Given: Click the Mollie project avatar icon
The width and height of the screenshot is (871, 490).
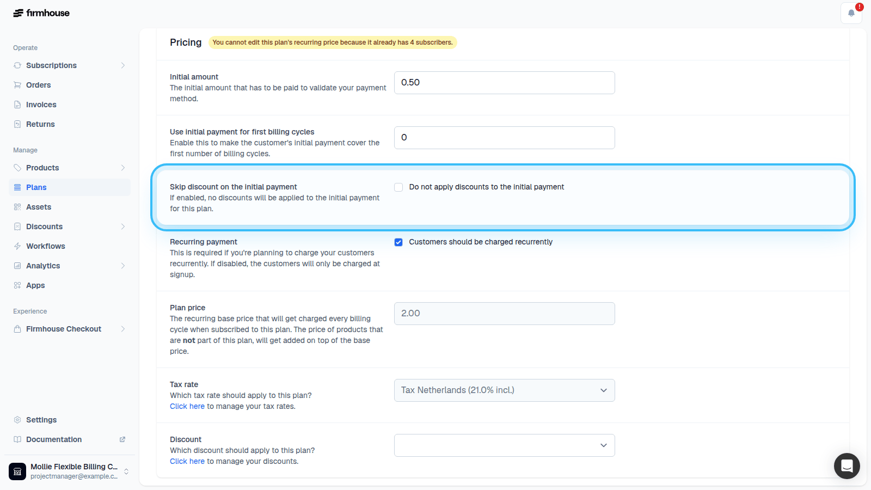Looking at the screenshot, I should coord(17,471).
